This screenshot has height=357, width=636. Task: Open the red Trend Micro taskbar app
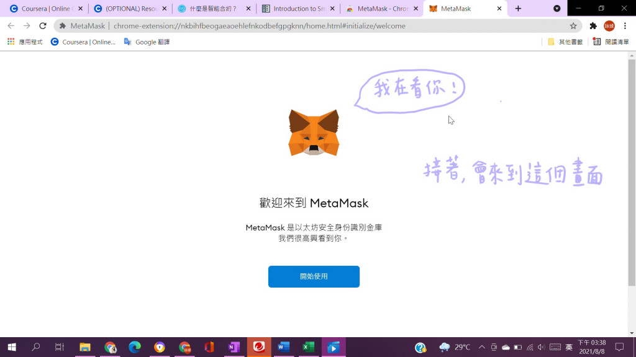259,347
